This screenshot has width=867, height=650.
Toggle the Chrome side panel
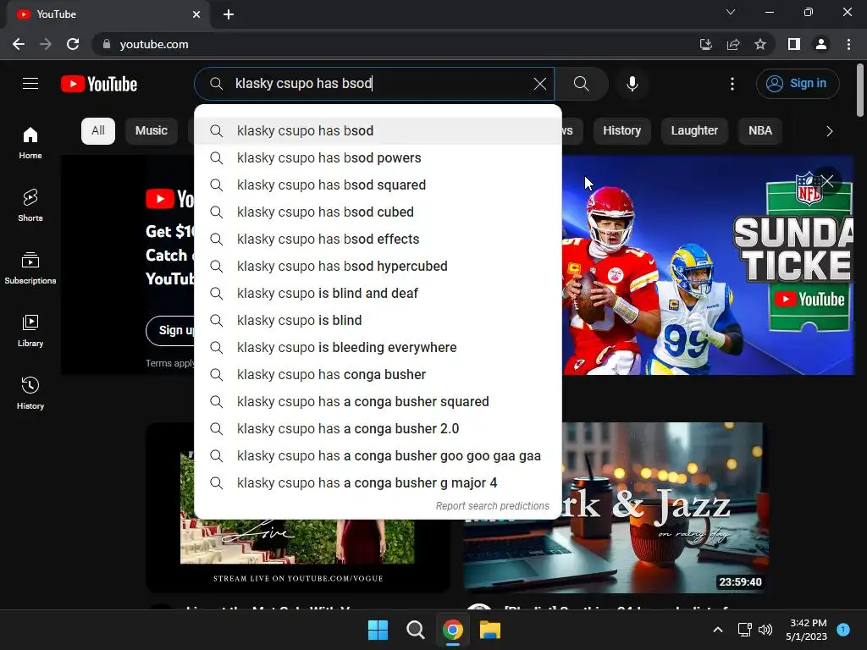click(x=794, y=44)
